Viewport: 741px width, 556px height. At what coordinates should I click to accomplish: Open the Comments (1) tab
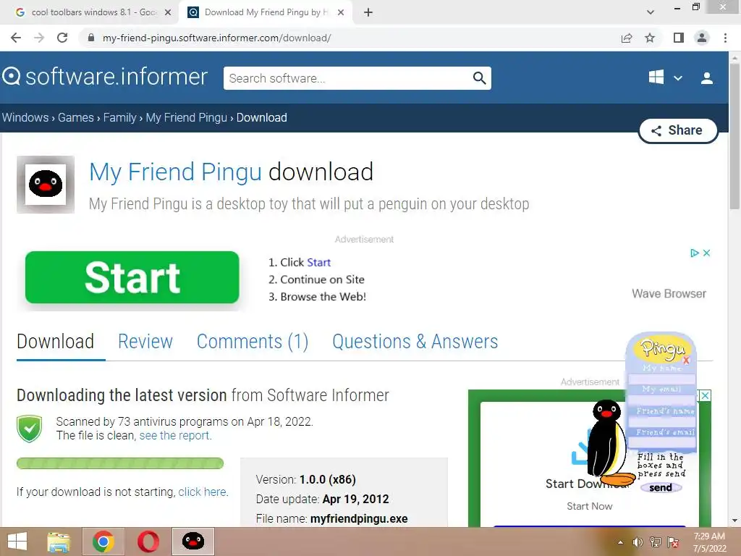pyautogui.click(x=253, y=342)
